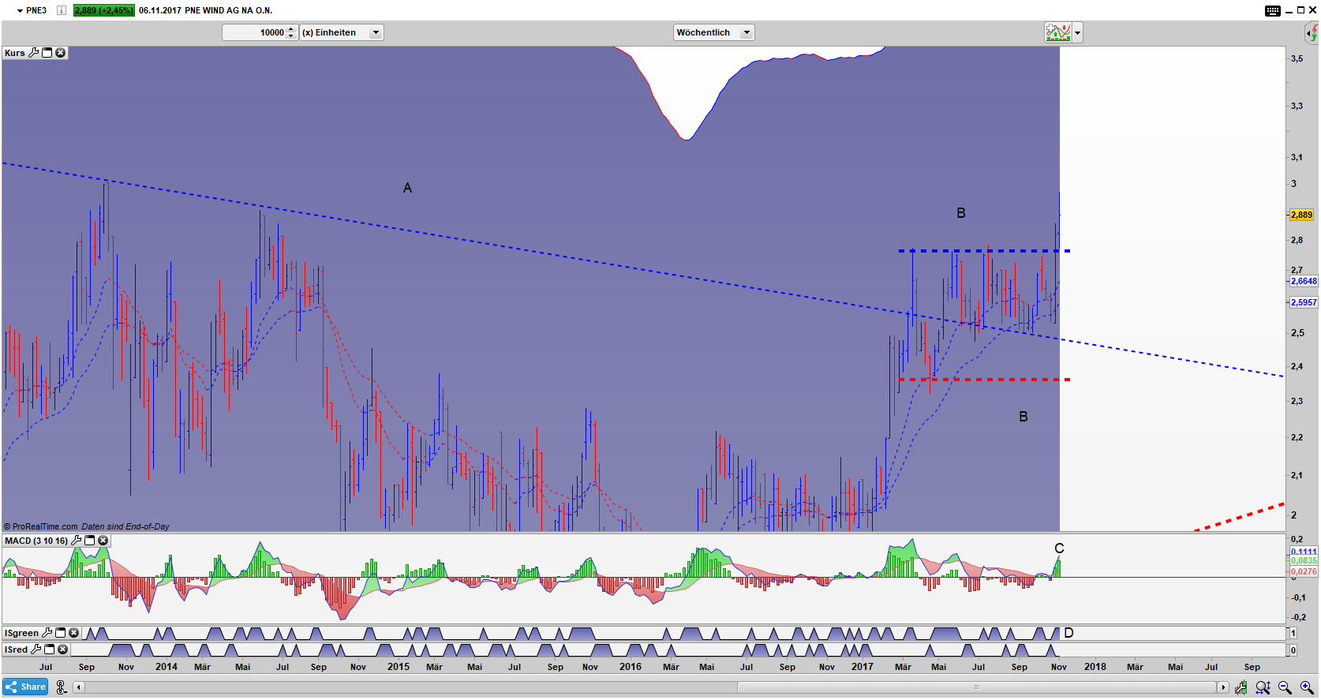Click the 2016 time axis label
Screen dimensions: 1321x700
click(x=631, y=667)
